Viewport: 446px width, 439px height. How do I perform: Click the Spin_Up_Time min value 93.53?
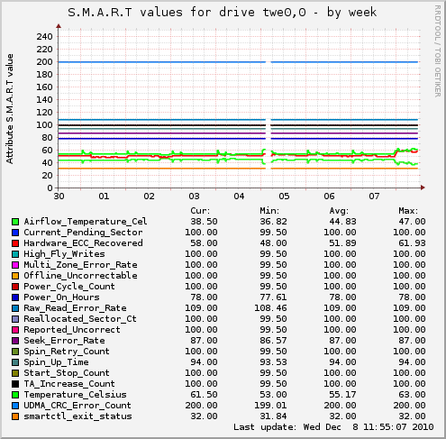[273, 362]
